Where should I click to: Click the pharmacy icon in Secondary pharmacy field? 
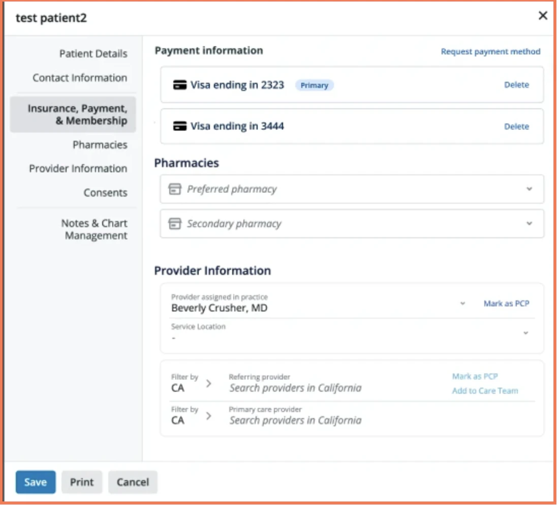click(x=176, y=223)
